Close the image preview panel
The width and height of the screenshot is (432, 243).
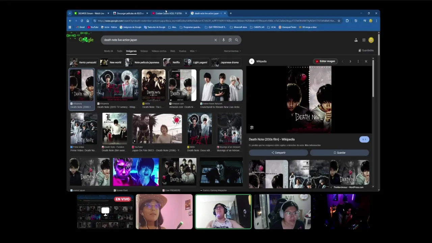(366, 61)
